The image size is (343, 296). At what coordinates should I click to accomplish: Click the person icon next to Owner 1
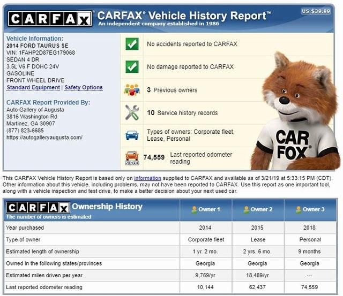(194, 209)
